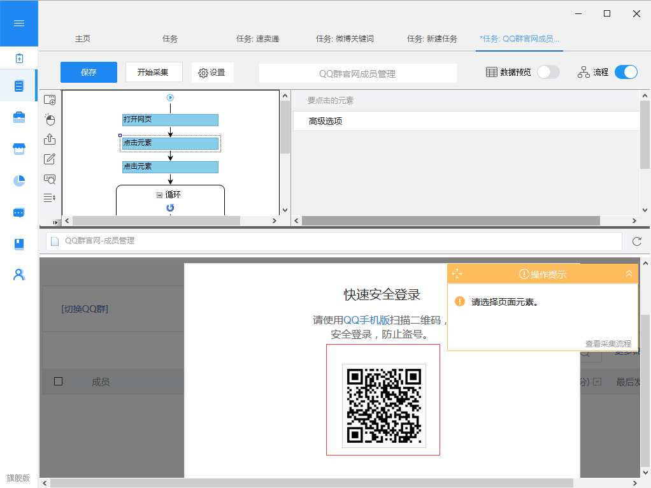Image resolution: width=651 pixels, height=488 pixels.
Task: Select the highlighted 点击元素 step below 打开网页
Action: click(x=170, y=143)
